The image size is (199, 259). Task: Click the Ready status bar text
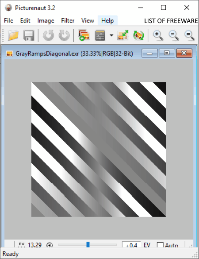(x=11, y=254)
